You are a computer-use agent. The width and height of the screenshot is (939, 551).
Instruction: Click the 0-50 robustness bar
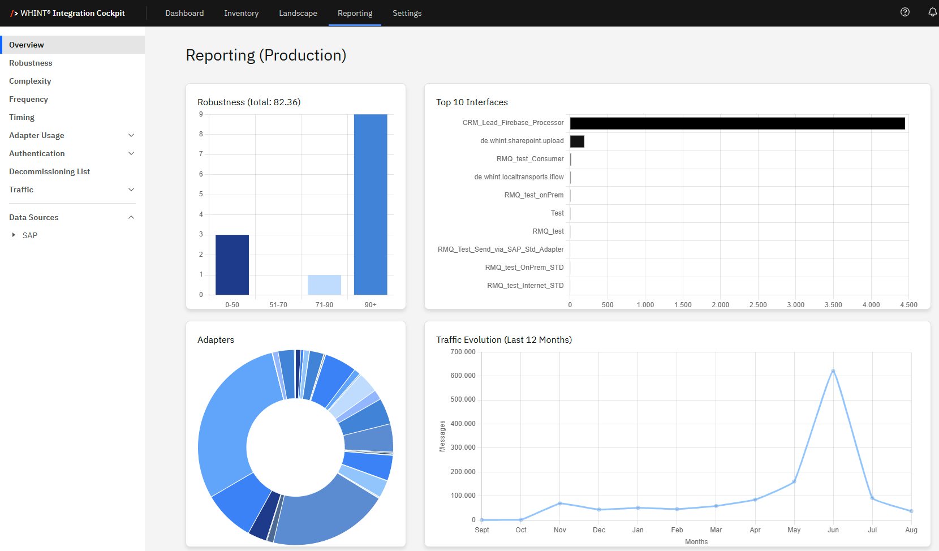[x=232, y=264]
